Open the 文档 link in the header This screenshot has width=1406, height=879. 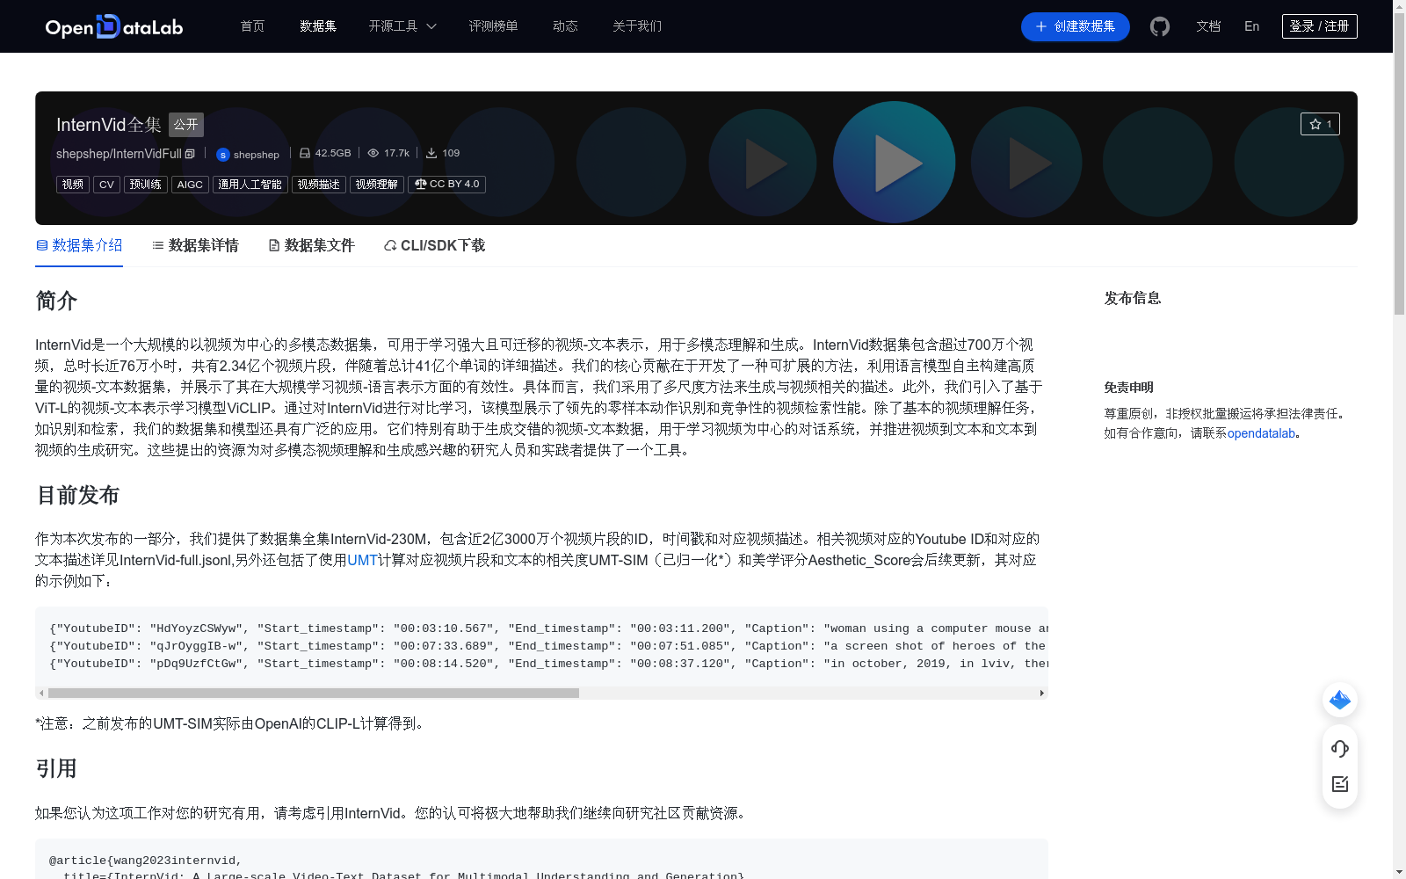[1208, 26]
